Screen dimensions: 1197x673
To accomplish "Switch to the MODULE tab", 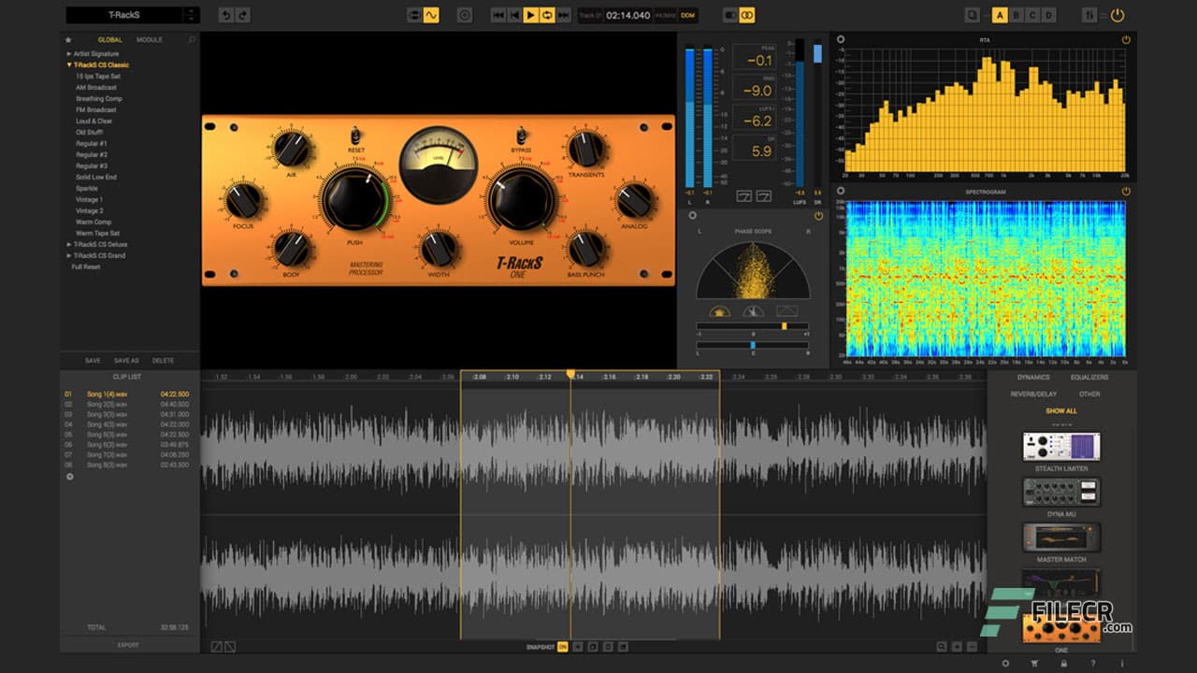I will click(x=150, y=39).
